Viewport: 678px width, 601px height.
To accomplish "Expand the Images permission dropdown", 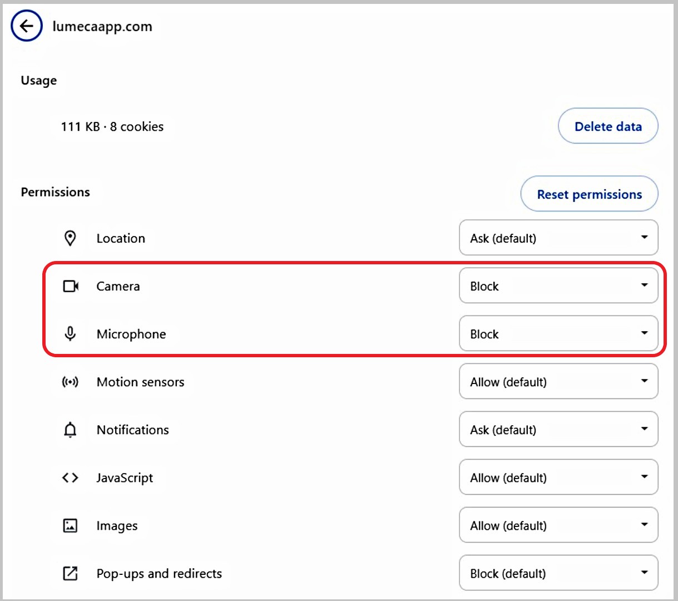I will click(558, 525).
